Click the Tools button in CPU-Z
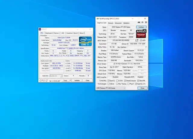Screen dimensions: 193x139 coord(65,81)
